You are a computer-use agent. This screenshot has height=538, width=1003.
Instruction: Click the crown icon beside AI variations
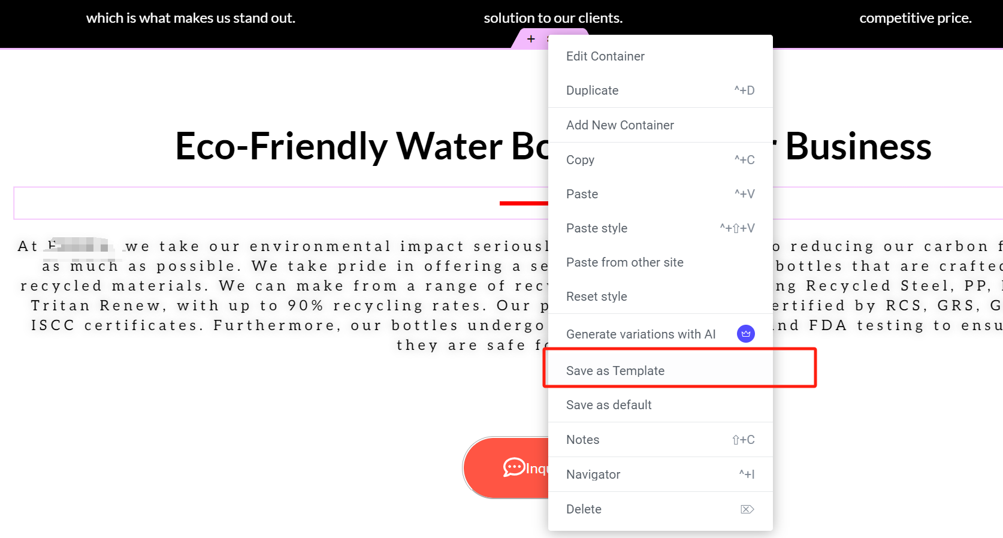pyautogui.click(x=745, y=334)
